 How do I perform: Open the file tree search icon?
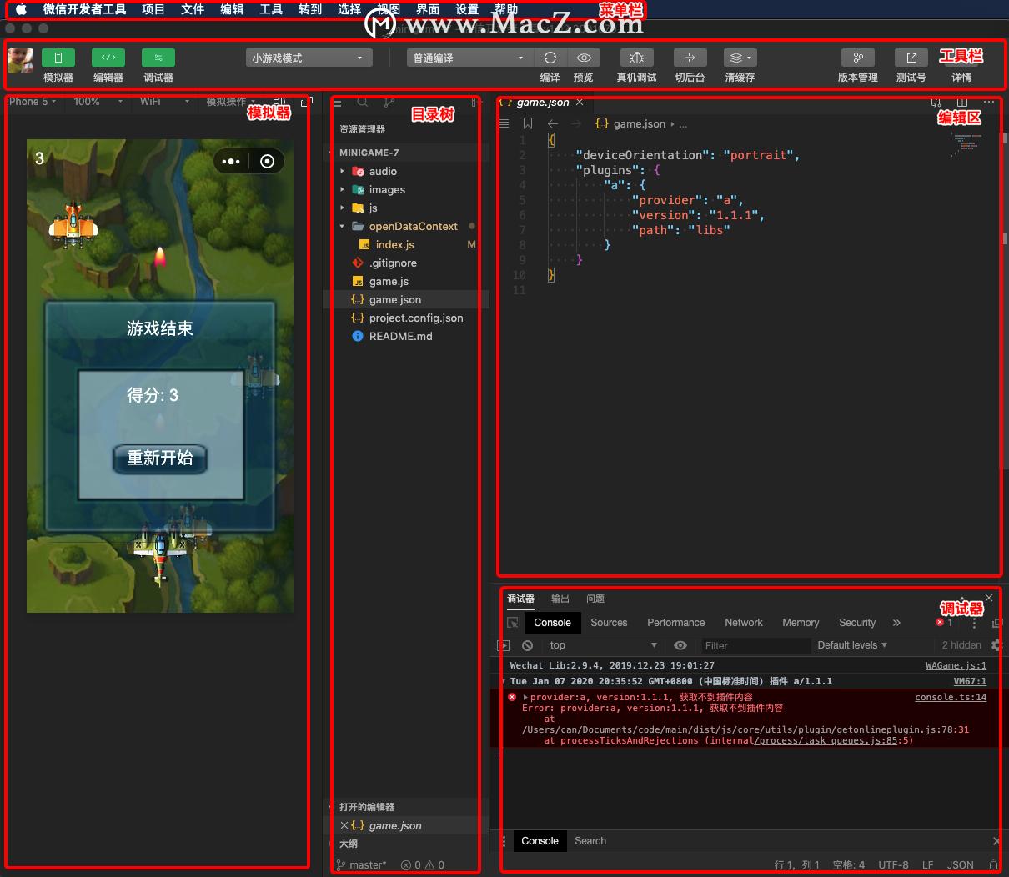coord(363,103)
